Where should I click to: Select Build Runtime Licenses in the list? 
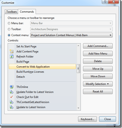pyautogui.click(x=42, y=72)
